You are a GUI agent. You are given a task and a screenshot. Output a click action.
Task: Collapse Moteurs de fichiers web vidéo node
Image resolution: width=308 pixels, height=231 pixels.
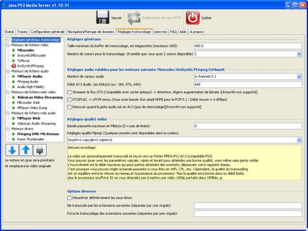click(x=8, y=92)
